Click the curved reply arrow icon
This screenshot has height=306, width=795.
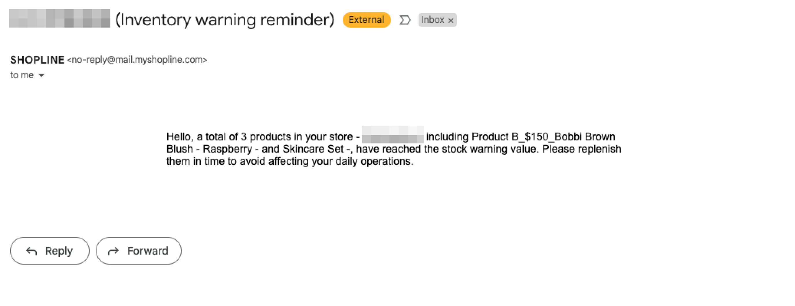point(32,251)
